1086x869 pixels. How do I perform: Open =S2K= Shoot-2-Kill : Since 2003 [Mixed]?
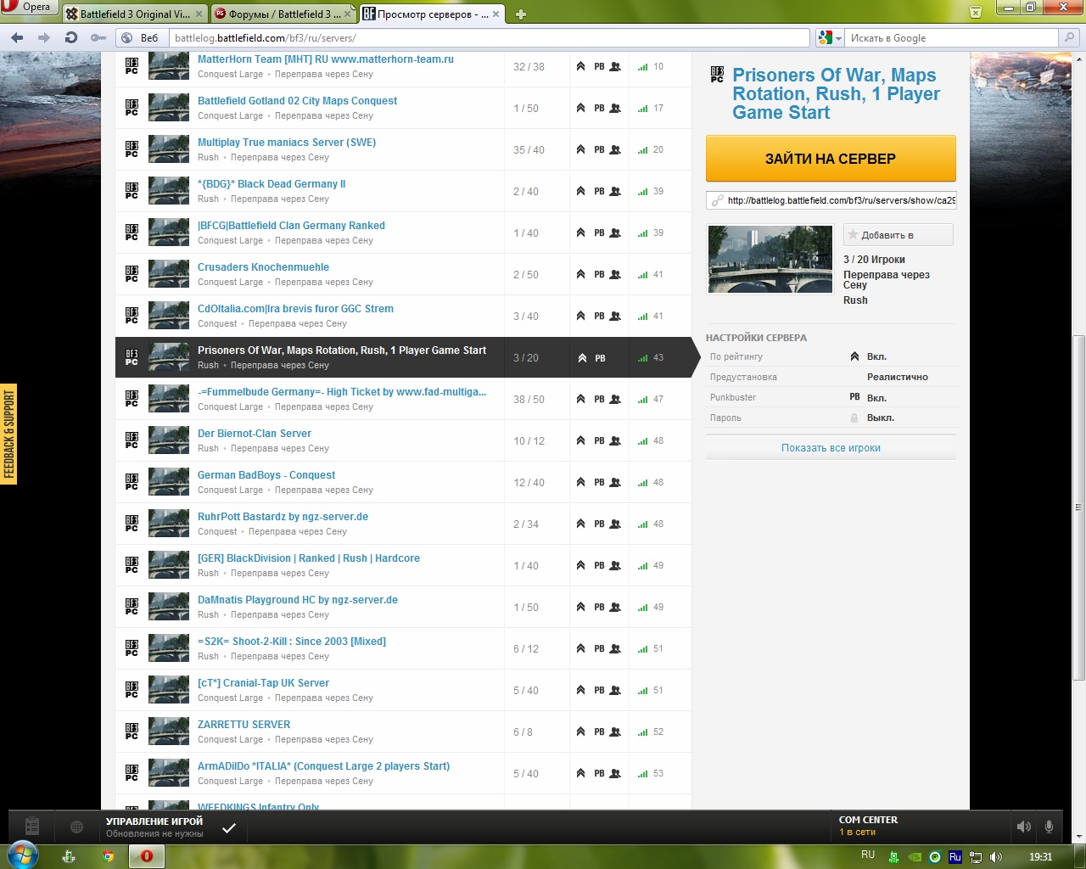pyautogui.click(x=292, y=642)
